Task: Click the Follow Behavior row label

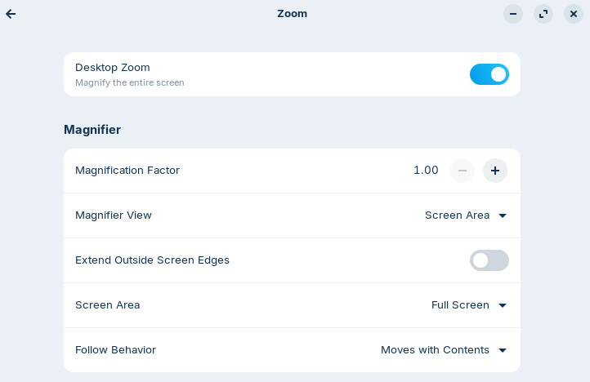Action: click(115, 350)
